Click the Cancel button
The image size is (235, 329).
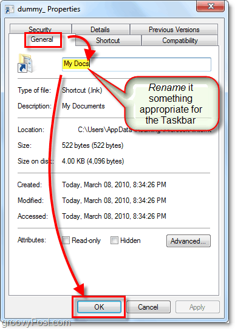148,307
